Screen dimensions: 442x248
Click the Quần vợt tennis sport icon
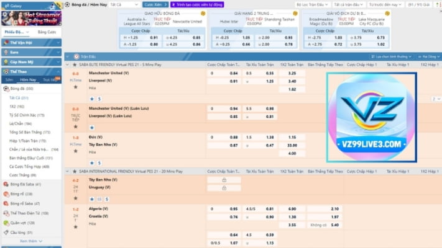pos(6,222)
